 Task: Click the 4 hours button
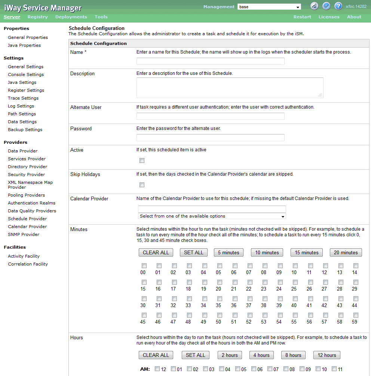[x=261, y=355]
